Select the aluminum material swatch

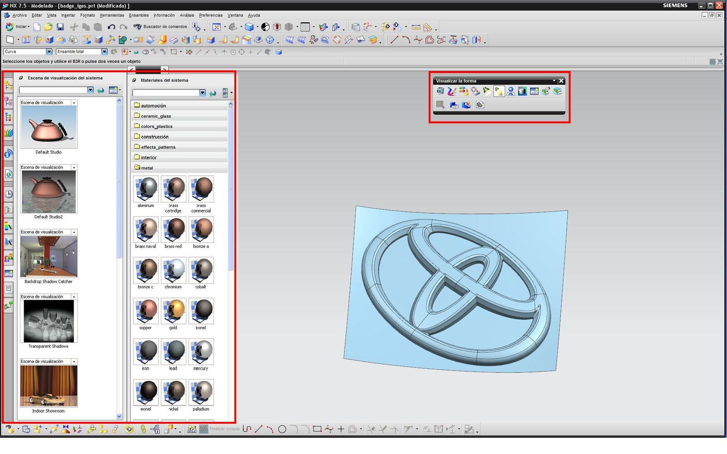[146, 189]
